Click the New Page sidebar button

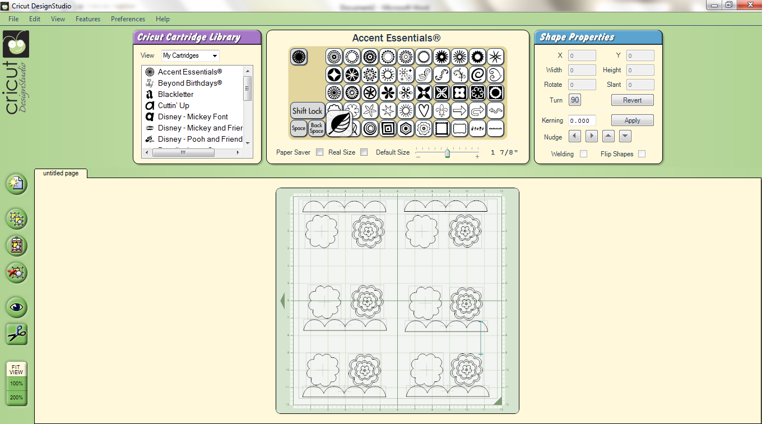pos(16,184)
